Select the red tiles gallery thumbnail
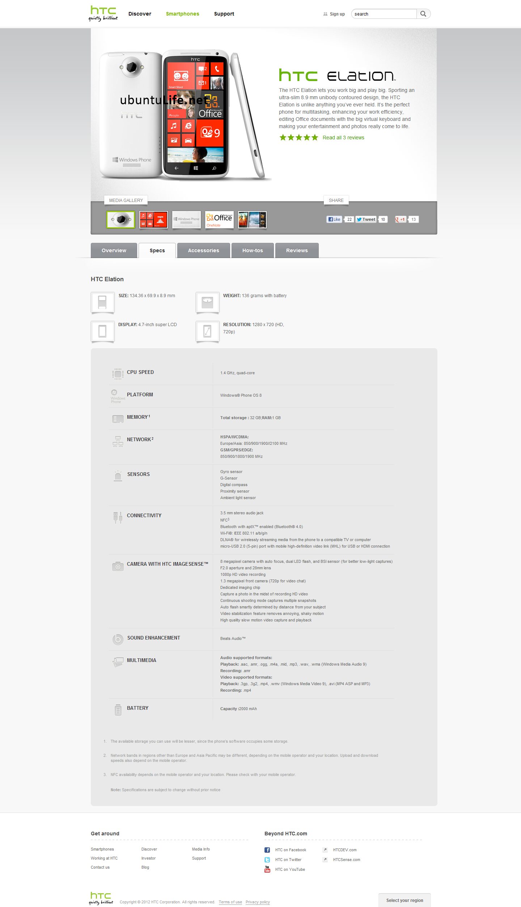 coord(153,219)
